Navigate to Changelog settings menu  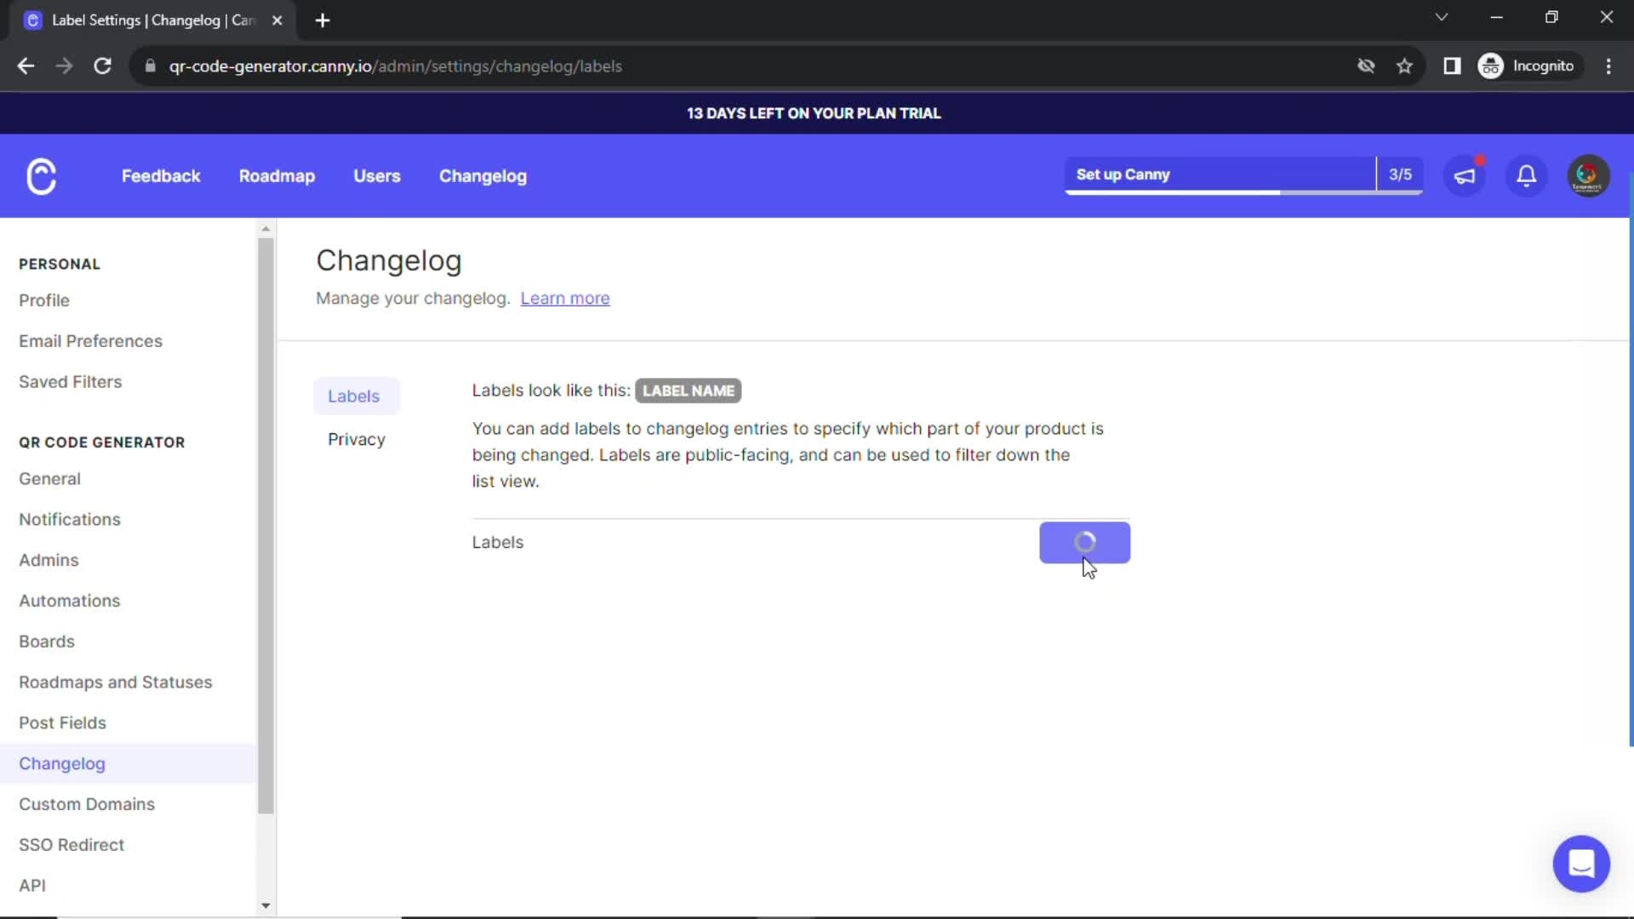tap(62, 763)
